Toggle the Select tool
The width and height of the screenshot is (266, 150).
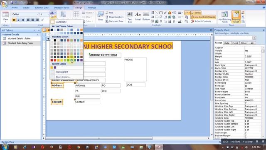tap(196, 13)
